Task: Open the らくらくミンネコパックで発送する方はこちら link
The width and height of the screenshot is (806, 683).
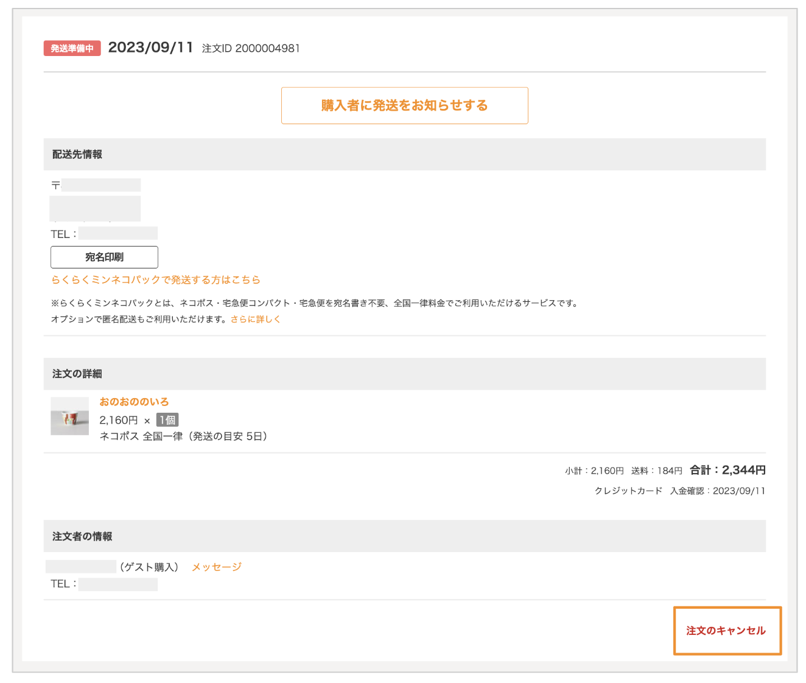Action: click(155, 279)
